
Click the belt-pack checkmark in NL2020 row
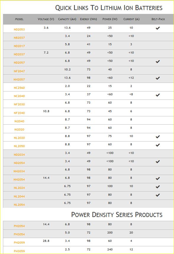pyautogui.click(x=158, y=137)
